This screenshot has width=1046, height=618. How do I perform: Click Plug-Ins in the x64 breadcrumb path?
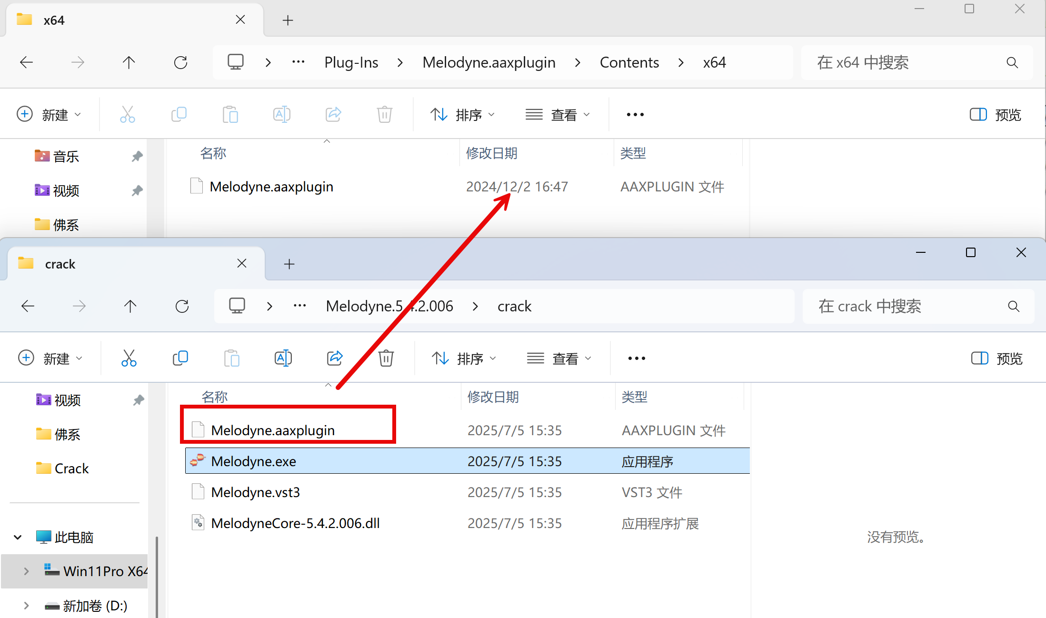[351, 62]
